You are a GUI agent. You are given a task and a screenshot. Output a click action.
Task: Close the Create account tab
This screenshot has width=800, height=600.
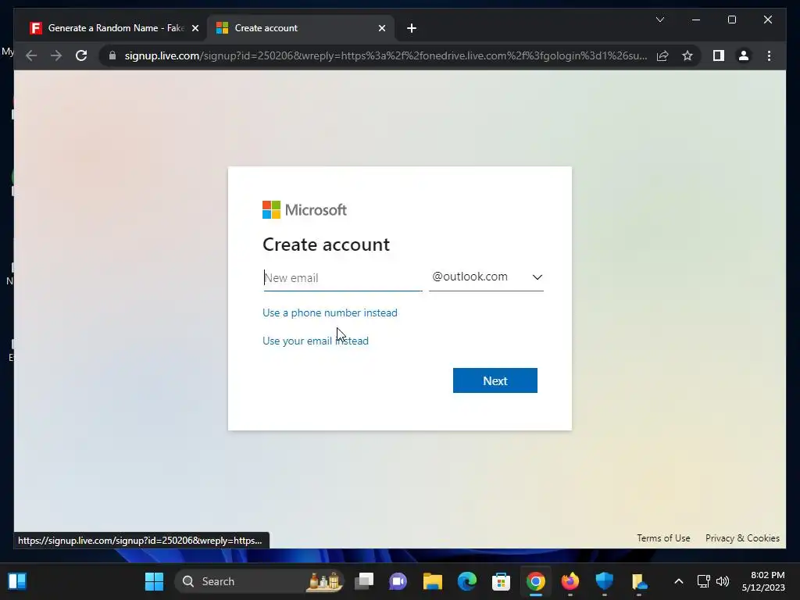(381, 28)
